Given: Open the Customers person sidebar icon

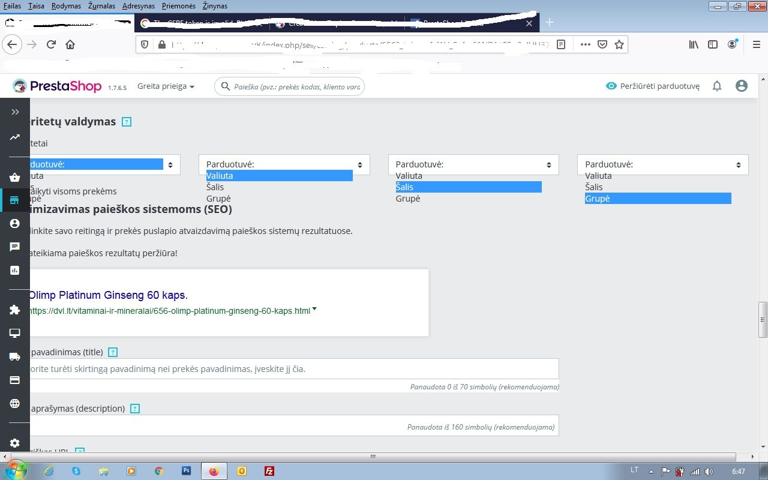Looking at the screenshot, I should pyautogui.click(x=15, y=223).
